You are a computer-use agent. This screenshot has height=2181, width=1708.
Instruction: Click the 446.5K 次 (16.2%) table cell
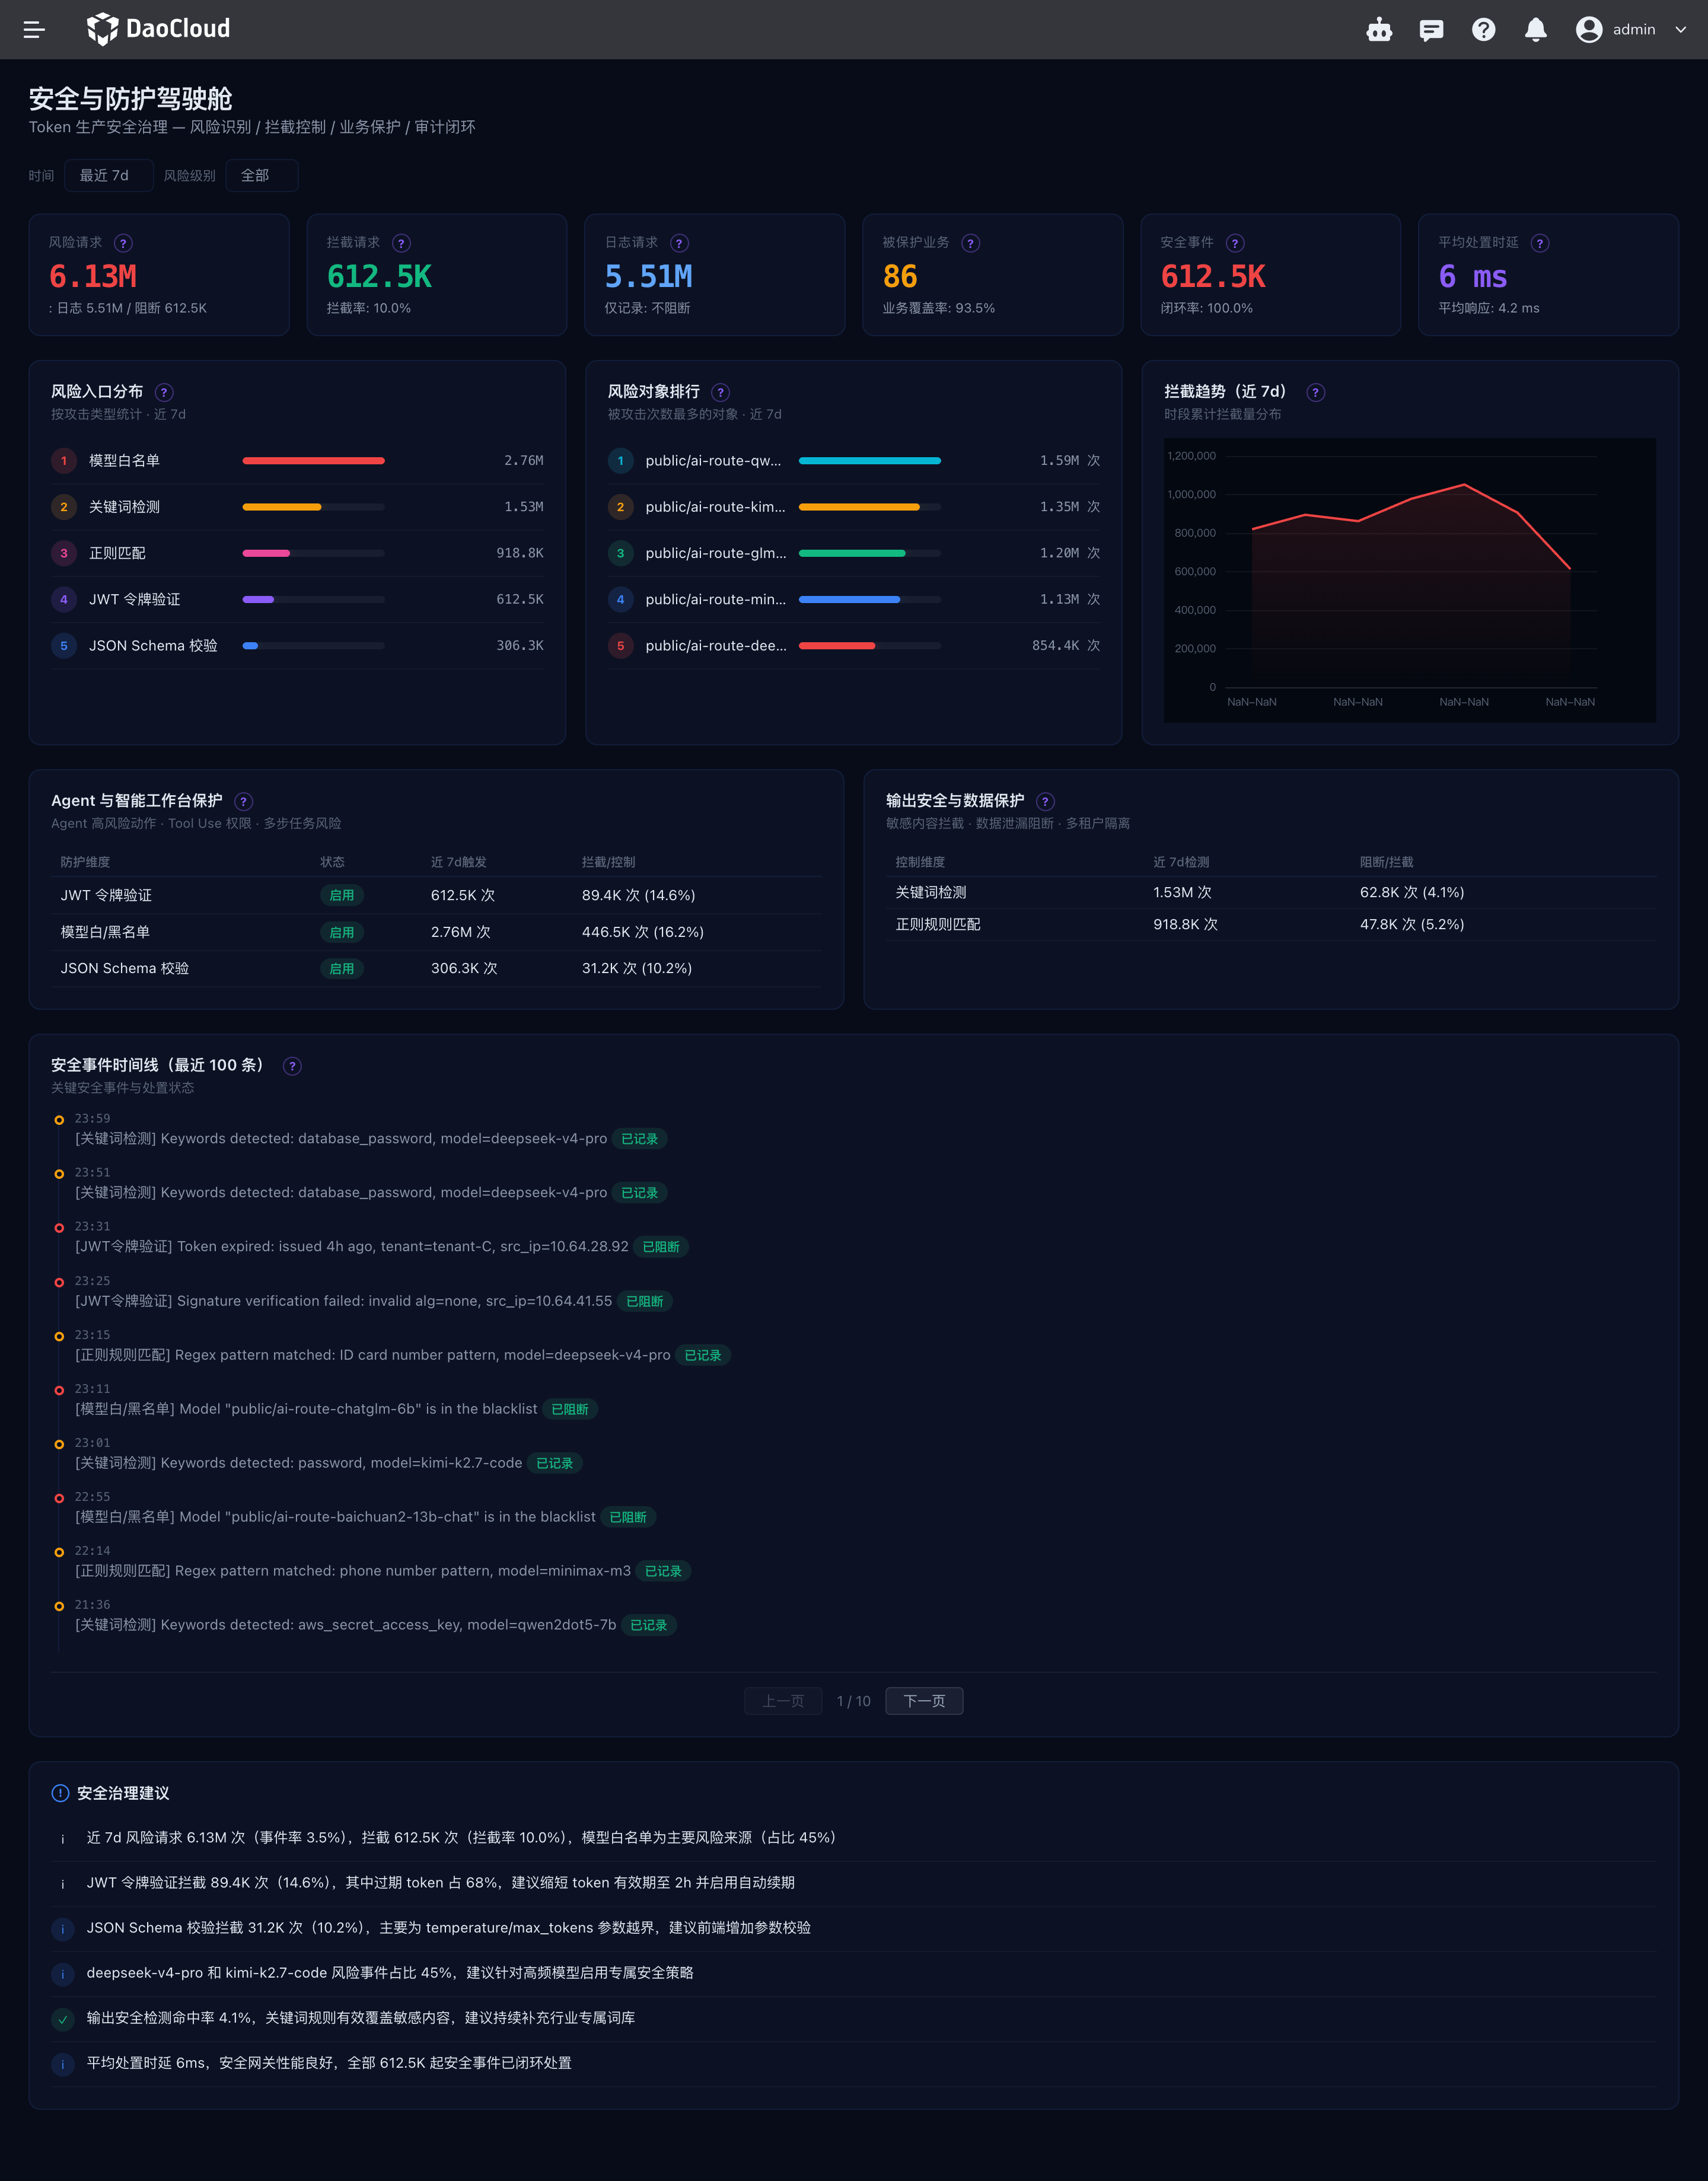tap(643, 932)
